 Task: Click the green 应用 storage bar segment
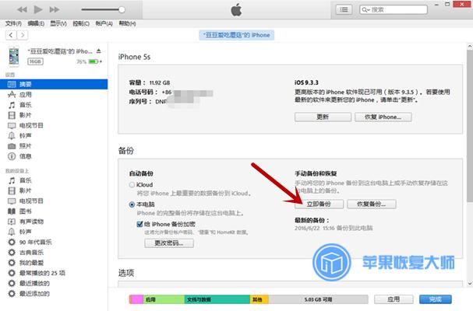(164, 299)
